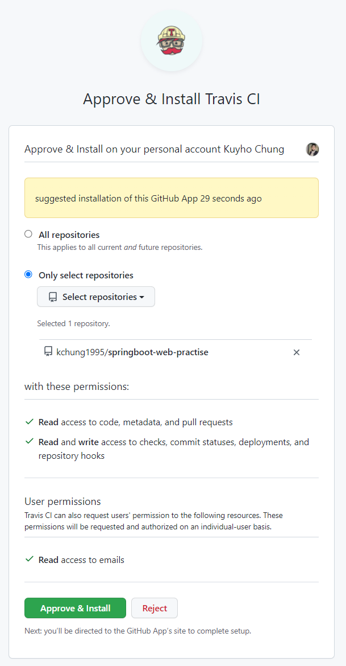Click the 'All repositories' option label
Image resolution: width=346 pixels, height=666 pixels.
(x=69, y=235)
